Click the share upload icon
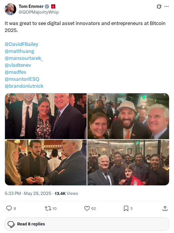Viewport: 174px width, 233px height. pos(165,208)
